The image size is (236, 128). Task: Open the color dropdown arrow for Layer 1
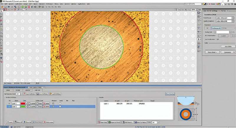point(27,104)
